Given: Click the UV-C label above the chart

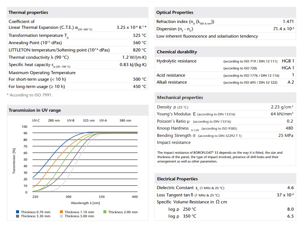Looking at the screenshot, I should click(x=36, y=120).
